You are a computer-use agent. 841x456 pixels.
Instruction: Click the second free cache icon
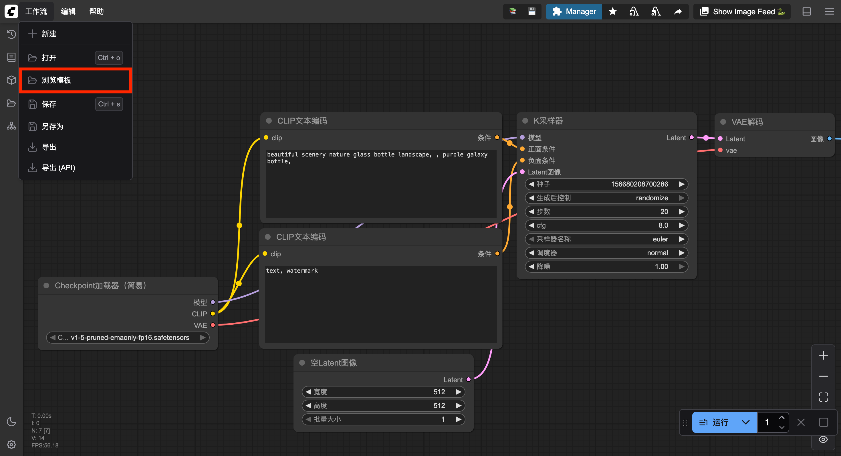point(656,11)
